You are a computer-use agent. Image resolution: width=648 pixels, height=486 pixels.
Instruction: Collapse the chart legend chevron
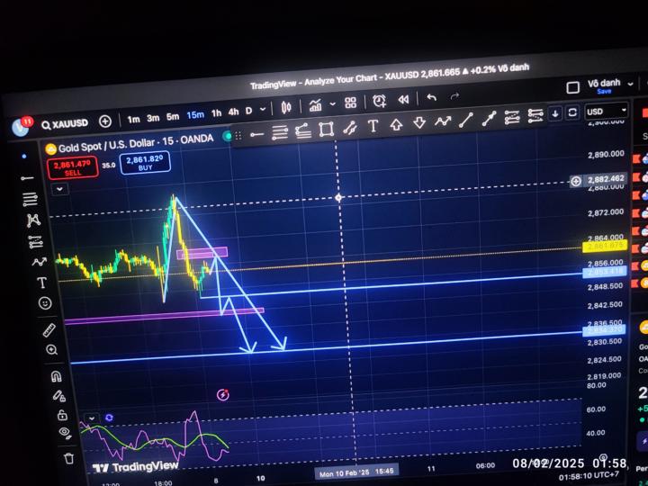point(60,189)
